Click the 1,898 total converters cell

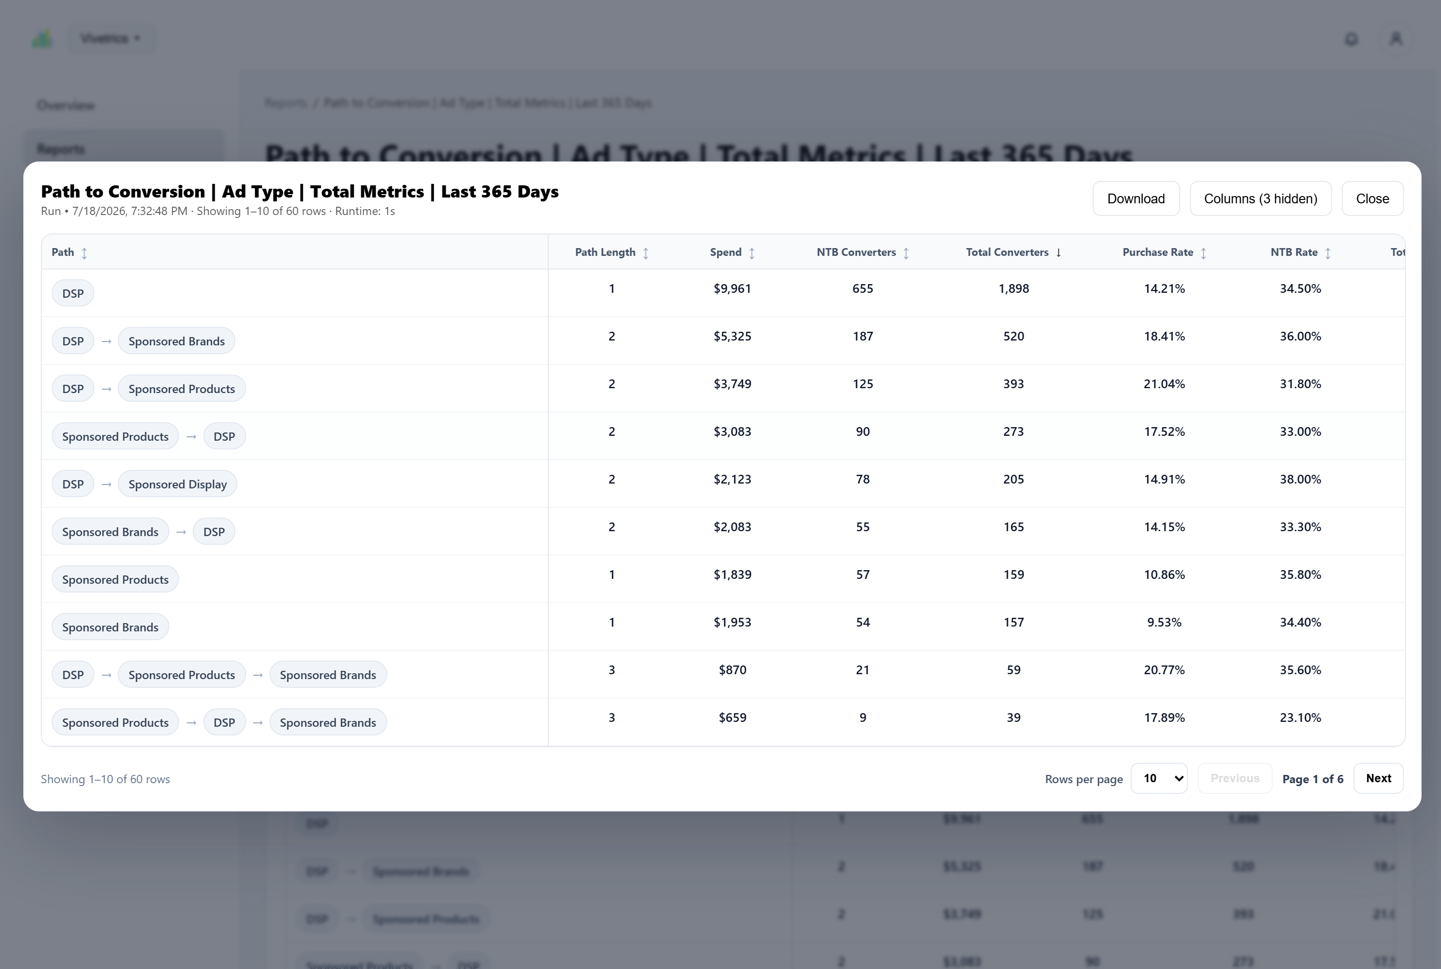tap(1013, 288)
